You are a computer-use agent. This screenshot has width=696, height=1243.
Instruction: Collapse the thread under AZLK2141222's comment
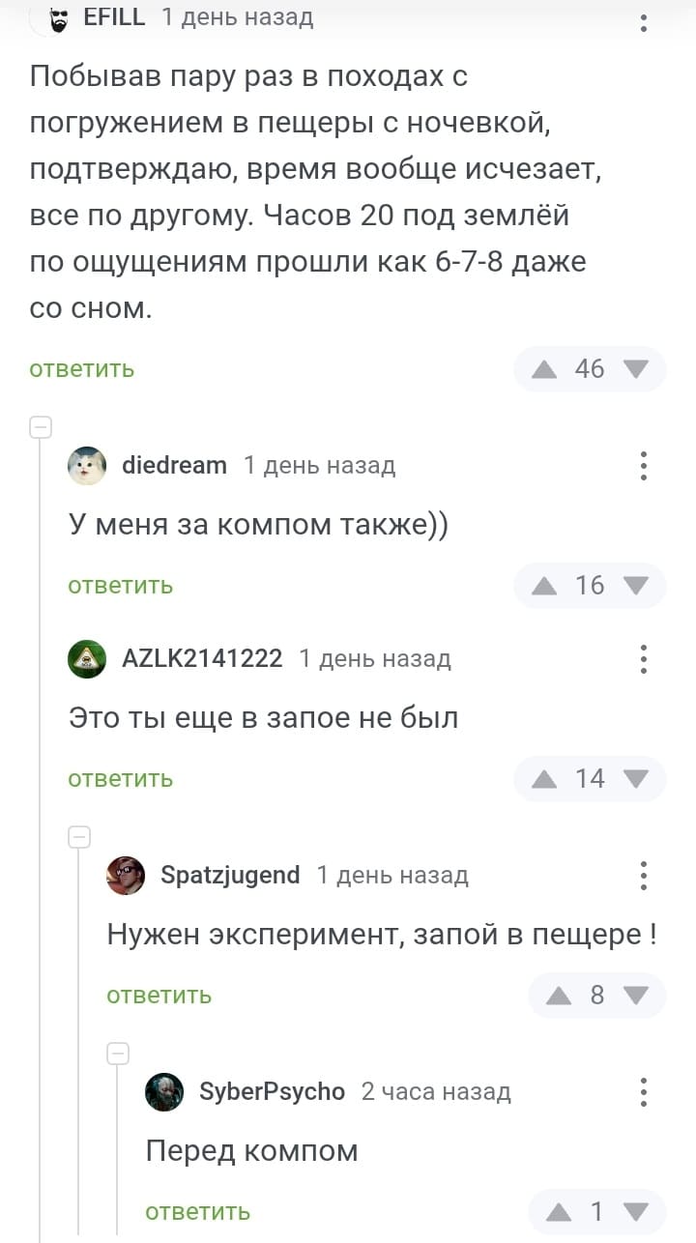(x=79, y=837)
